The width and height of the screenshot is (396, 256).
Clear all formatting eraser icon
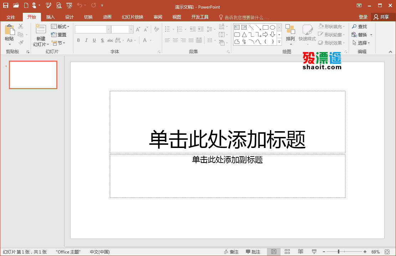click(156, 29)
